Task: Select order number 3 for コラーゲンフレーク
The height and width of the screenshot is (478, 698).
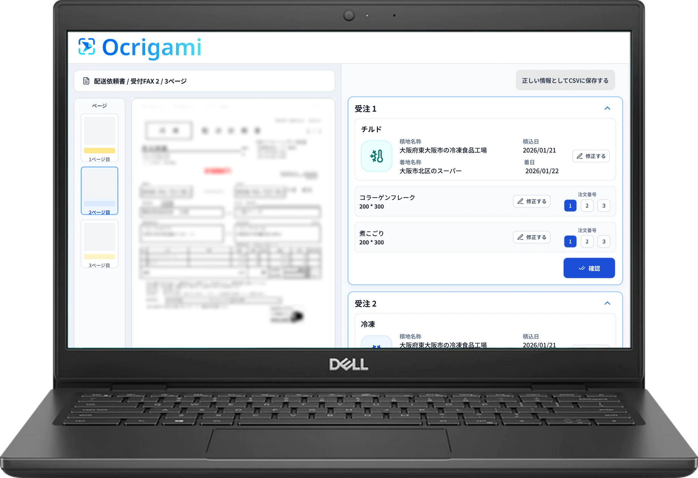Action: (603, 206)
